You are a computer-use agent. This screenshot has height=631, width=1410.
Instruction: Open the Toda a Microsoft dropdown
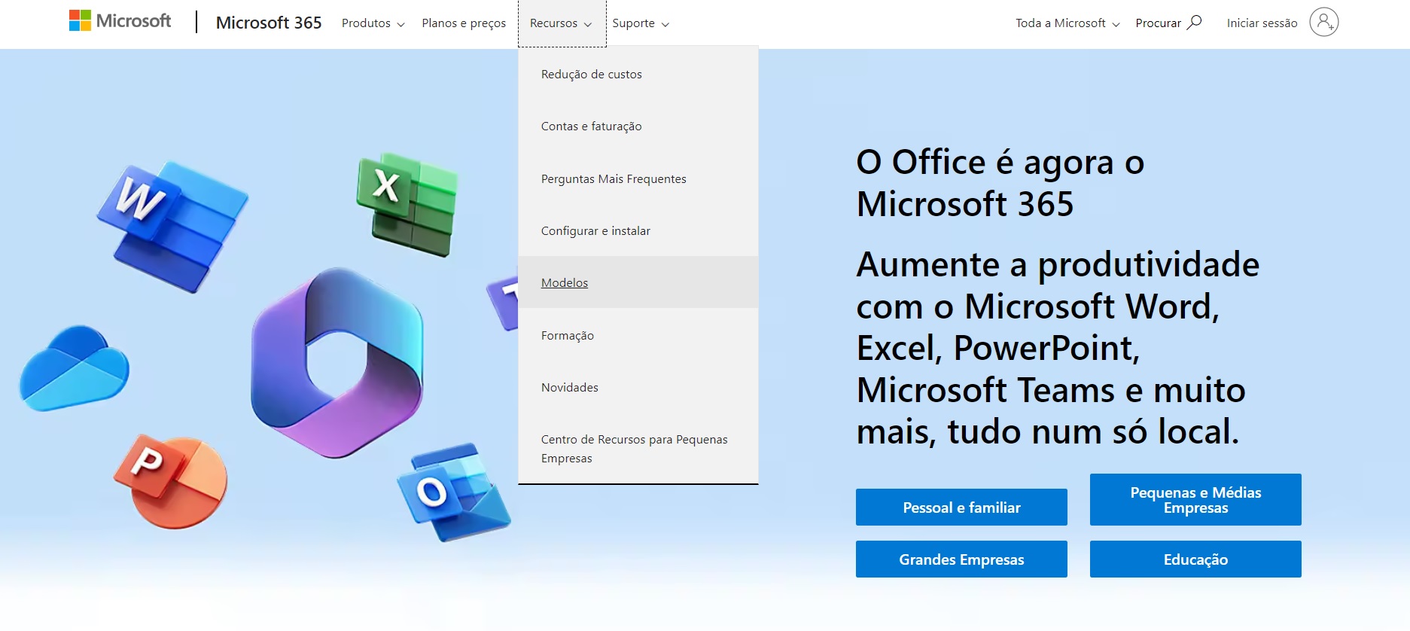point(1067,23)
